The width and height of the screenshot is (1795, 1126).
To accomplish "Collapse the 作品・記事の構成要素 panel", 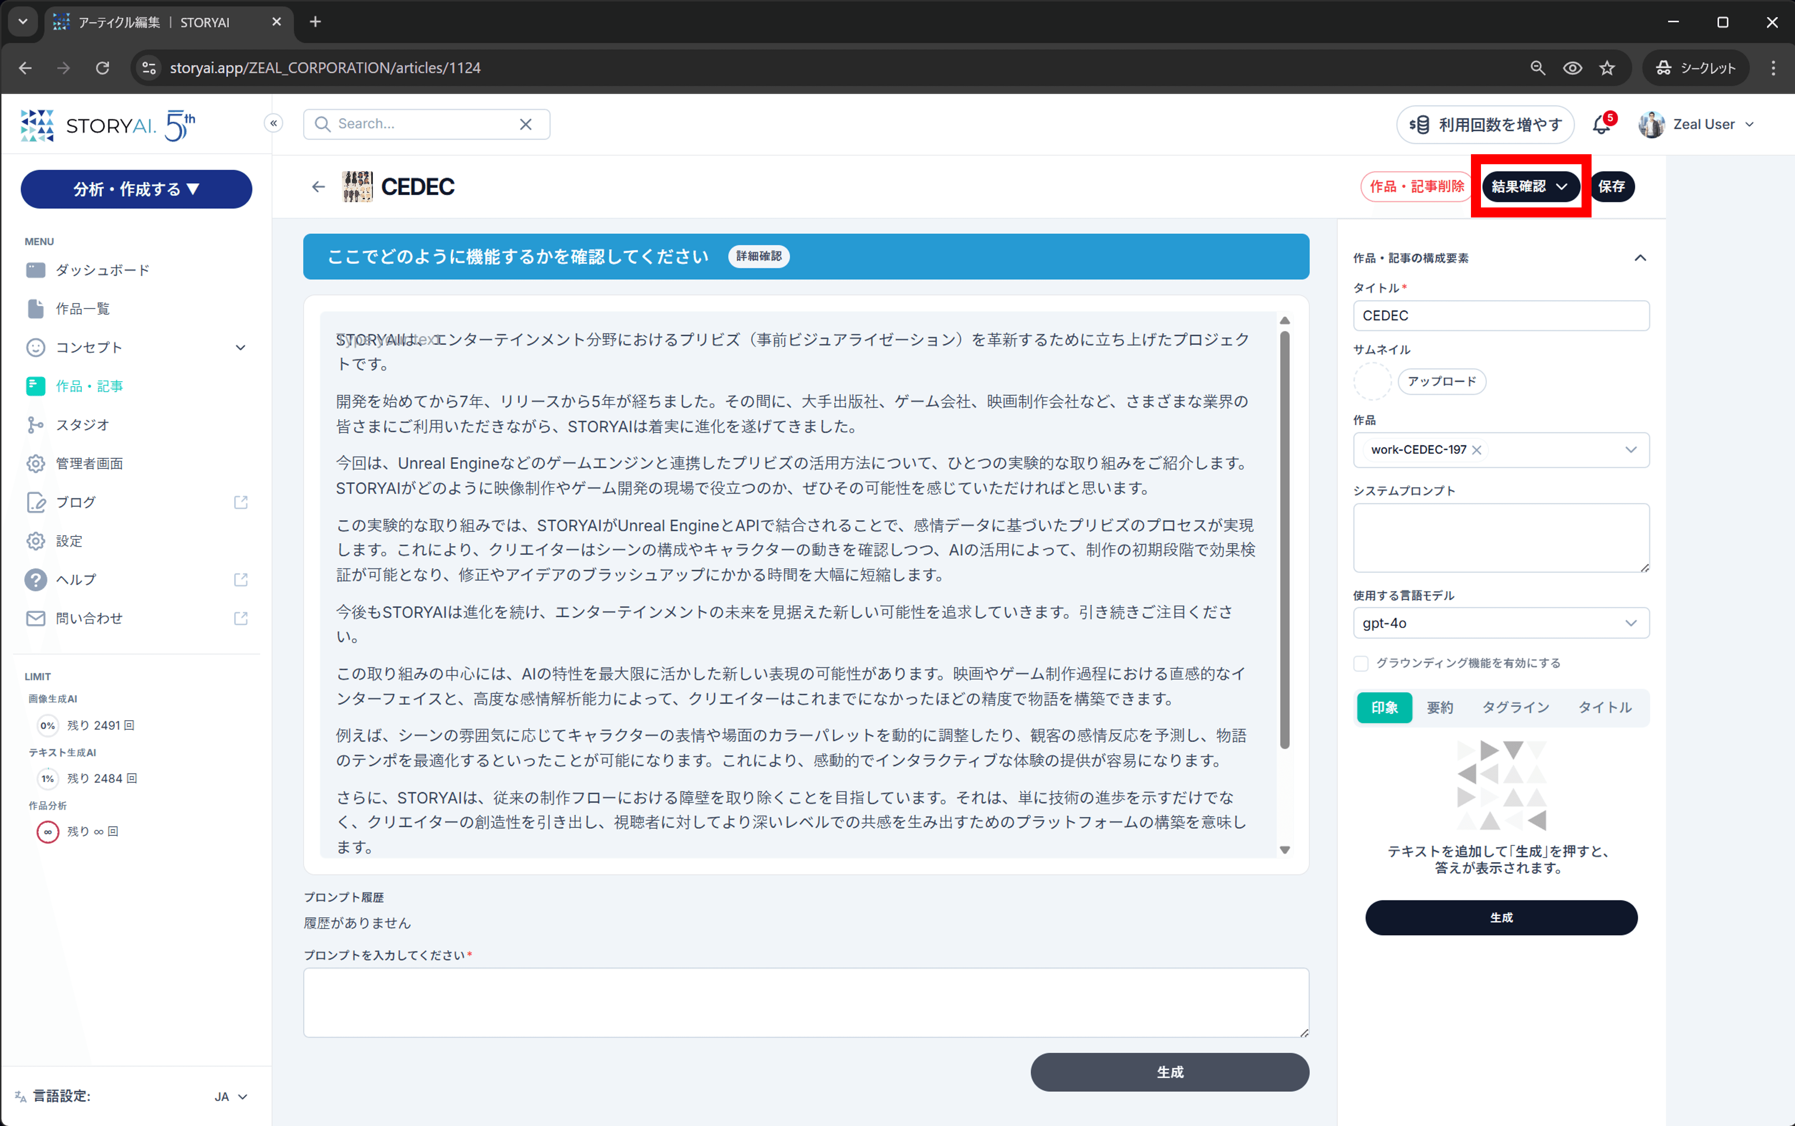I will pos(1640,258).
